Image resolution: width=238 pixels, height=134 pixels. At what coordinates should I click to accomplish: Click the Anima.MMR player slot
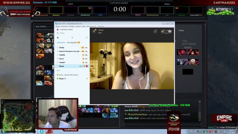pyautogui.click(x=196, y=11)
